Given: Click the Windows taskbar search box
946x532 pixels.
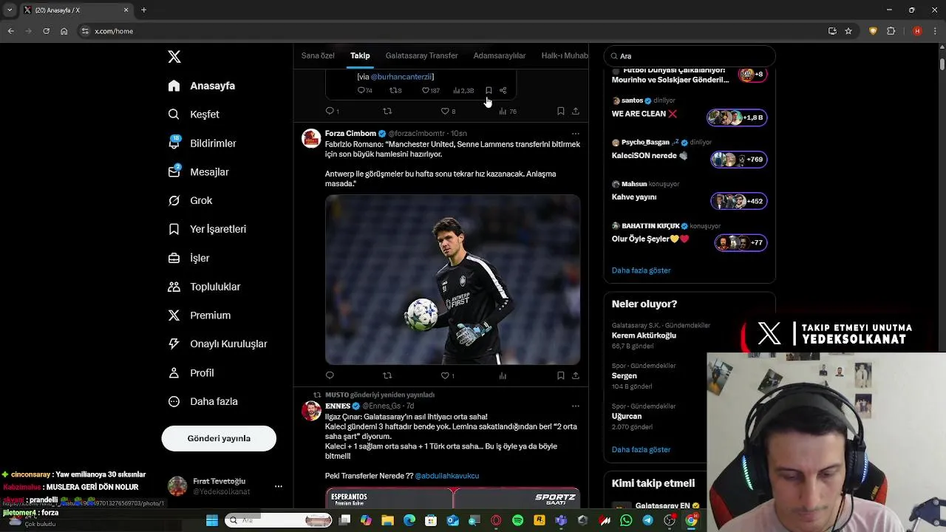Looking at the screenshot, I should pyautogui.click(x=278, y=520).
